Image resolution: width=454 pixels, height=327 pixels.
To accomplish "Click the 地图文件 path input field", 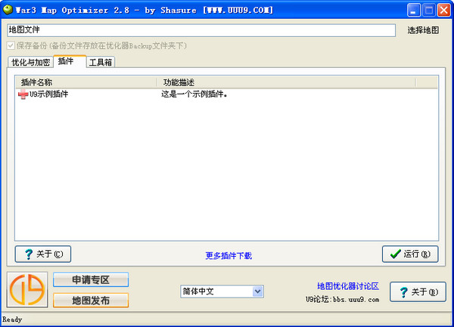I will (x=201, y=30).
